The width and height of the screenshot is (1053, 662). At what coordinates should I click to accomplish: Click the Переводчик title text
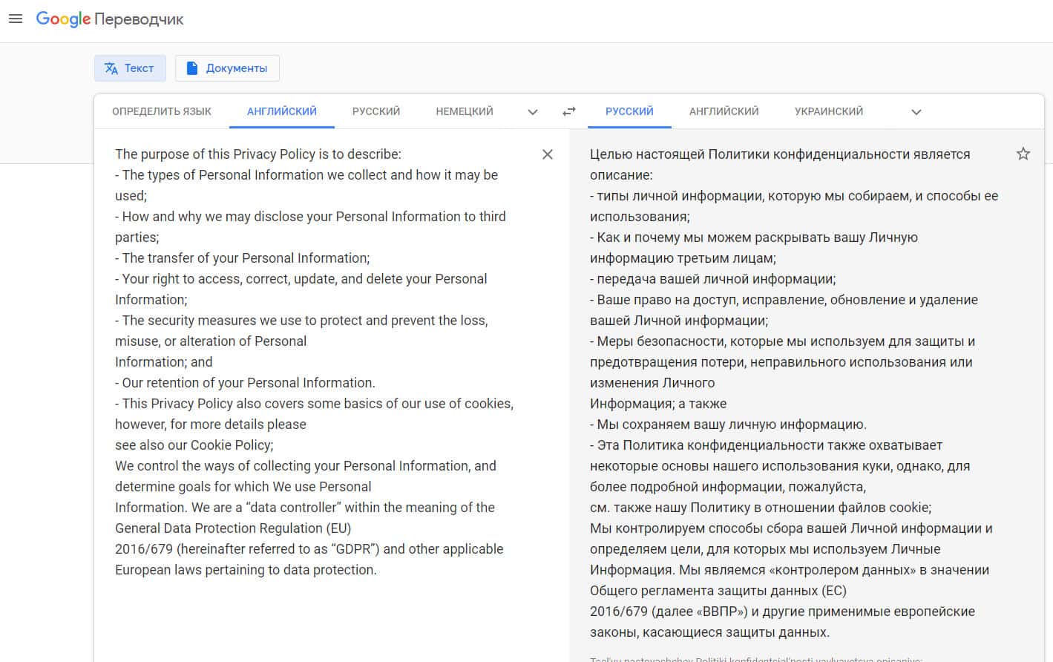(139, 19)
